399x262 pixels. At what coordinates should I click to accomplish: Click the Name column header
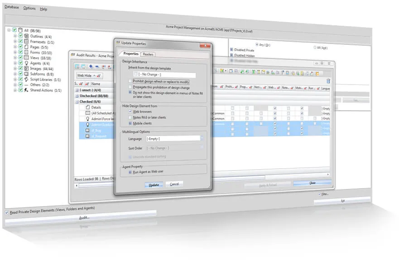[96, 84]
